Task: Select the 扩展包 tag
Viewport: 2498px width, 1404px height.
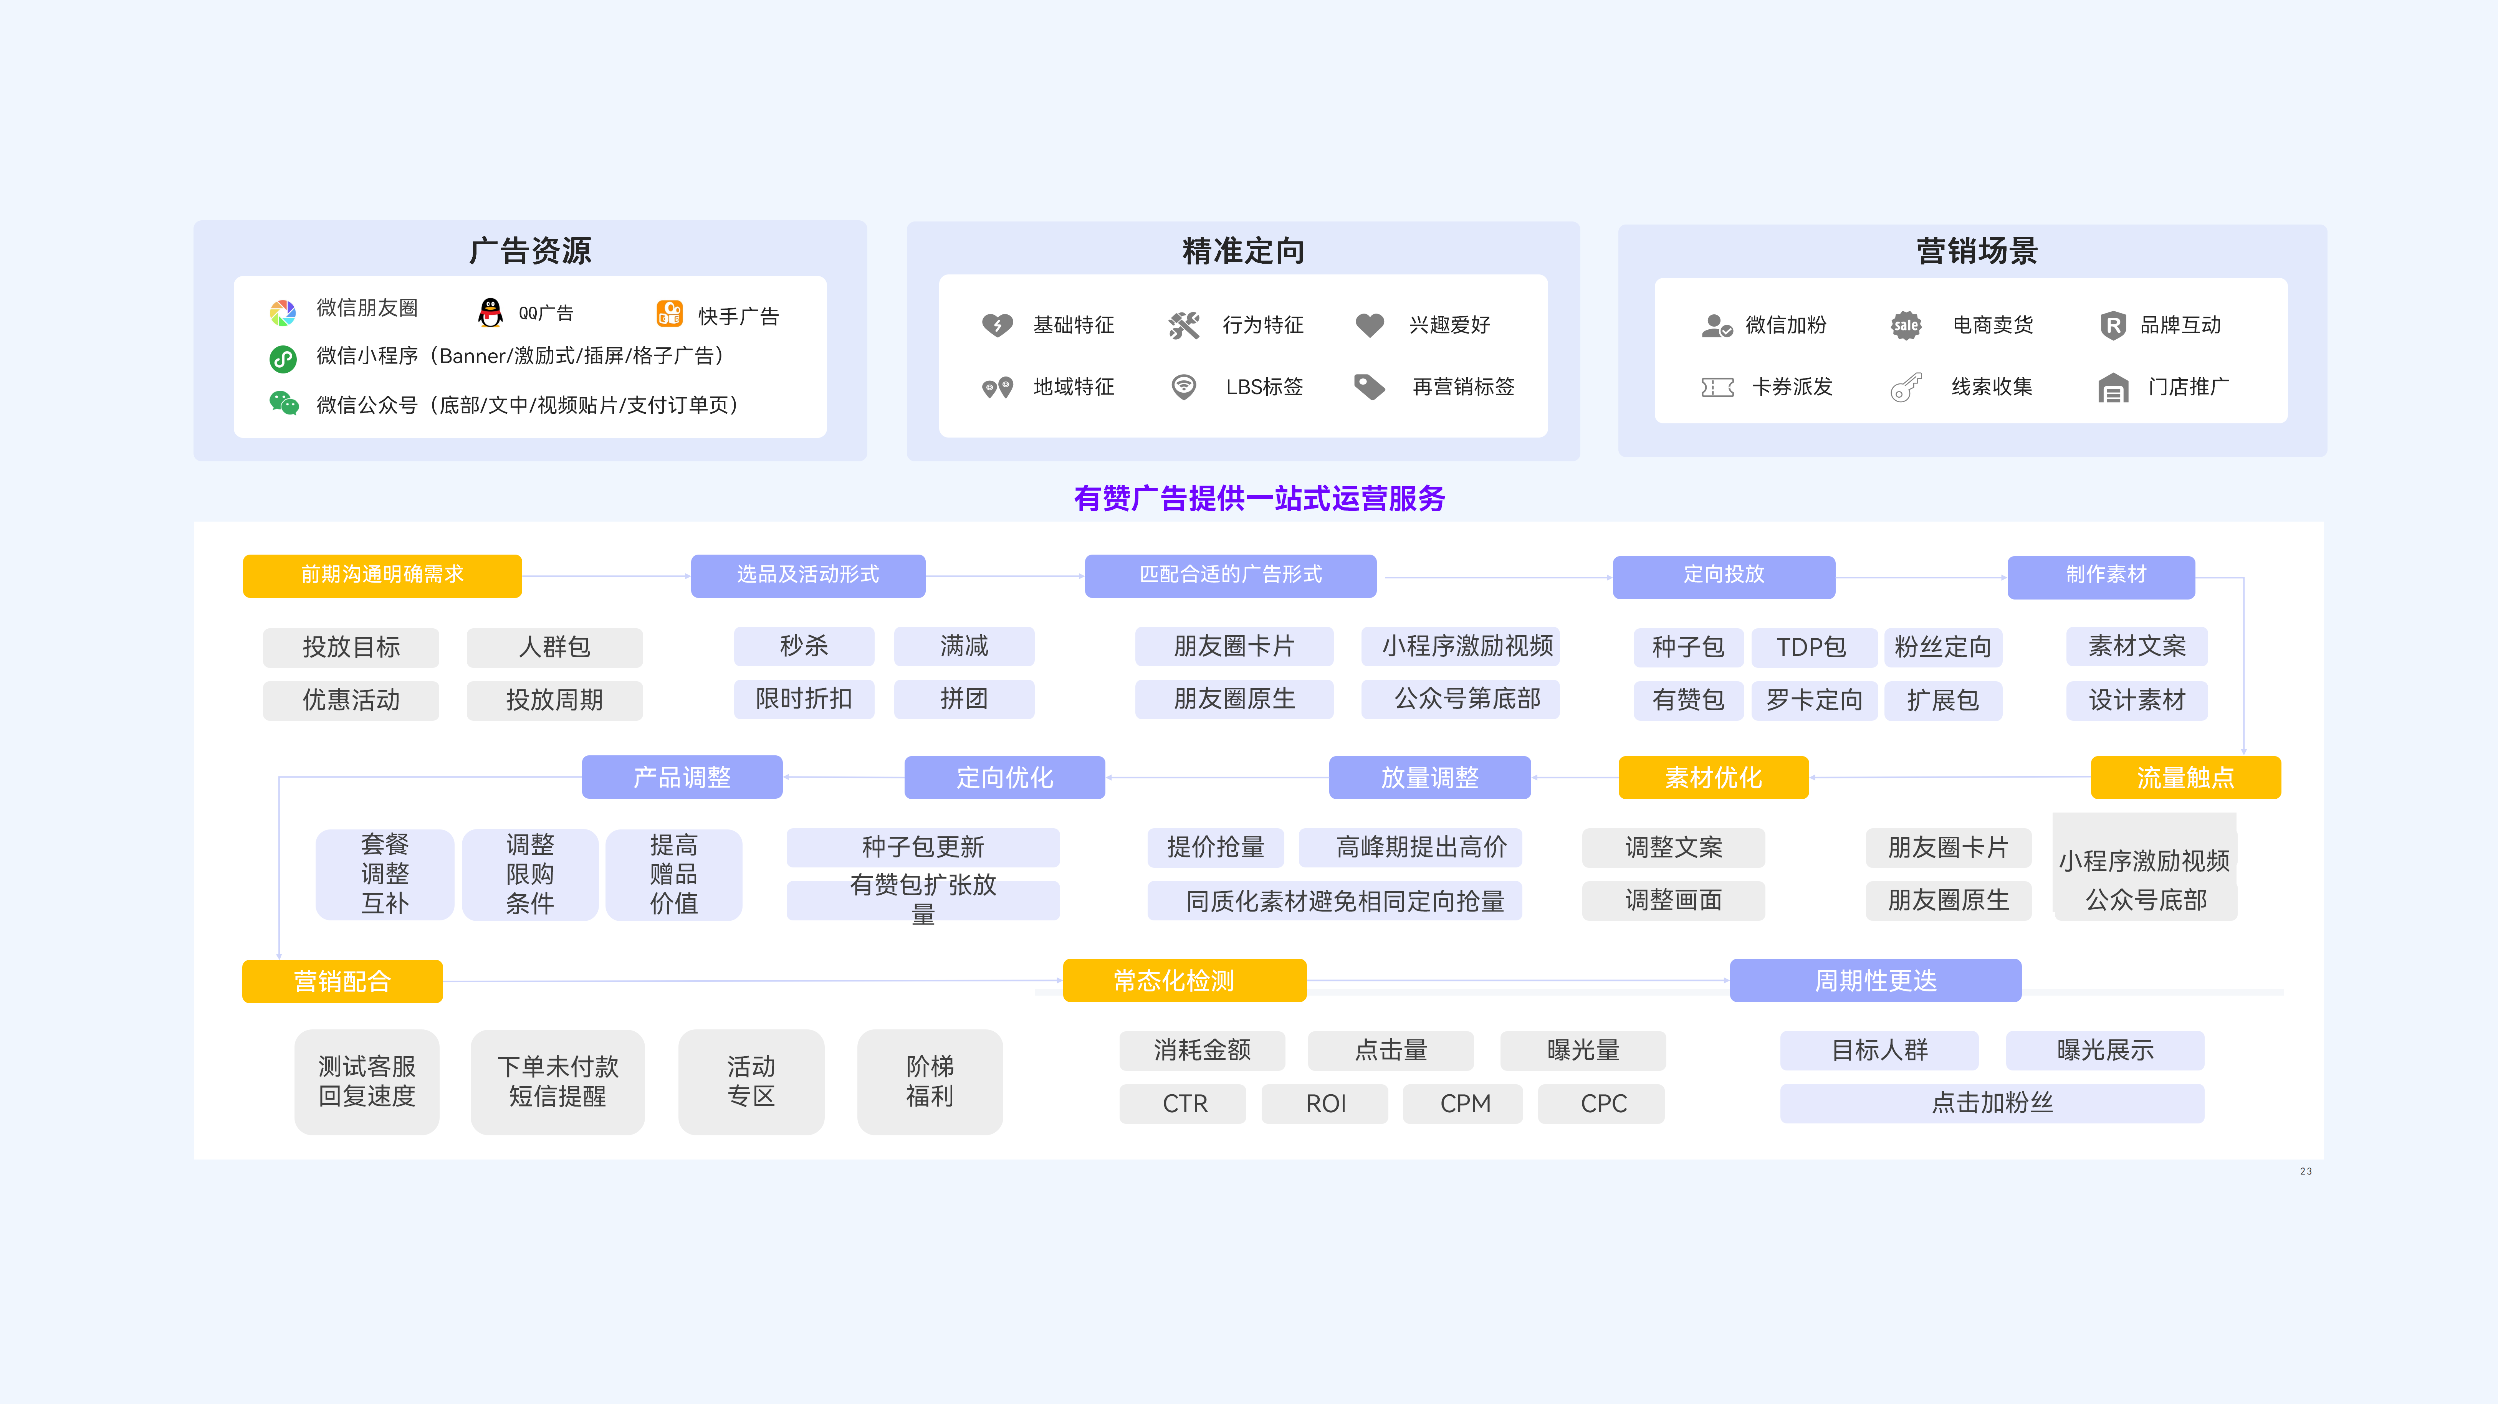Action: point(1942,701)
